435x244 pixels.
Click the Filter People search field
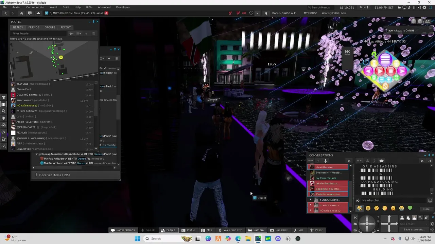click(39, 34)
